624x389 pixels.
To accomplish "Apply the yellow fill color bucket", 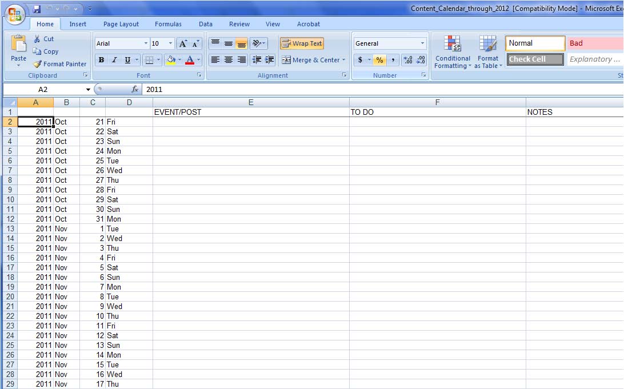I will tap(170, 60).
